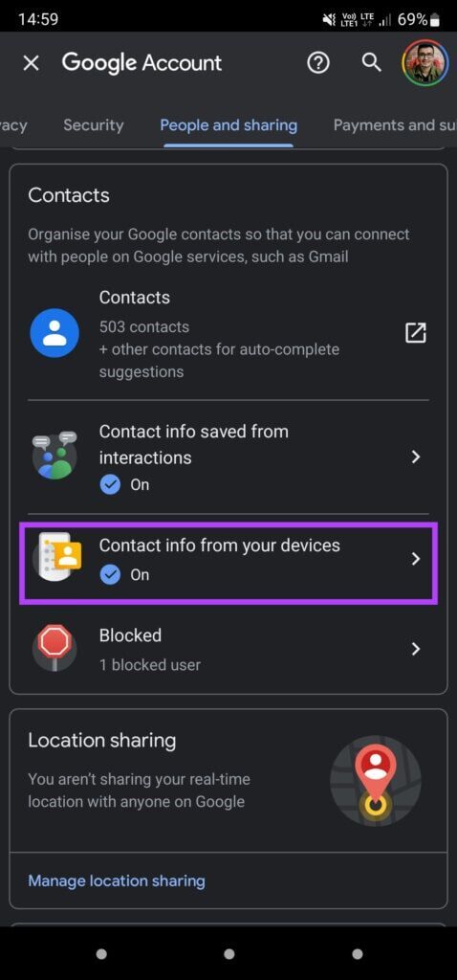Tap the contact info interactions group icon
The image size is (457, 980).
(x=54, y=456)
